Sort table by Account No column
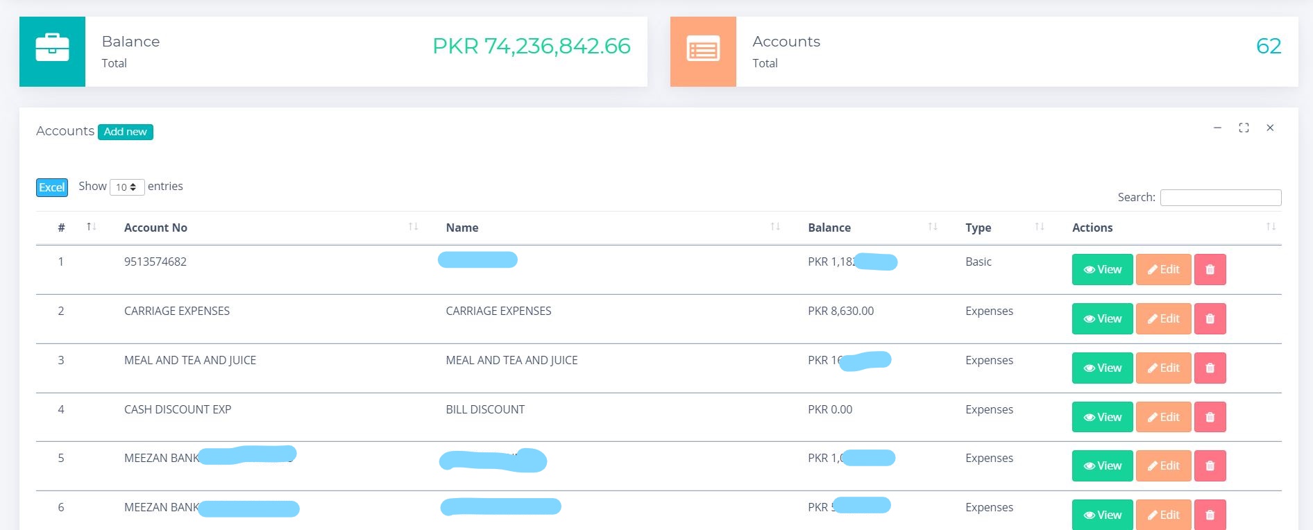This screenshot has width=1313, height=530. pyautogui.click(x=155, y=228)
